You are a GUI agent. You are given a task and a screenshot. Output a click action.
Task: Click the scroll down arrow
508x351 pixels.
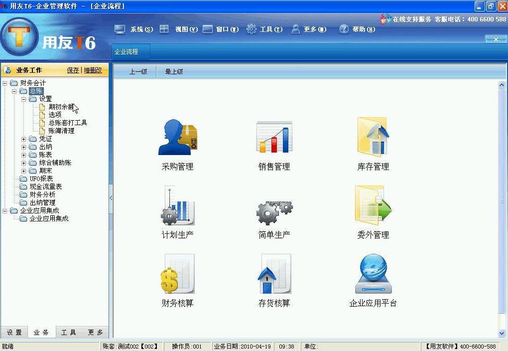502,333
